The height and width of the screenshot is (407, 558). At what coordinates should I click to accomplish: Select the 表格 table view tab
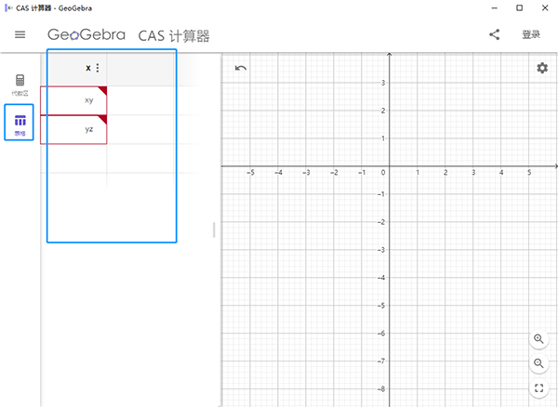click(20, 123)
